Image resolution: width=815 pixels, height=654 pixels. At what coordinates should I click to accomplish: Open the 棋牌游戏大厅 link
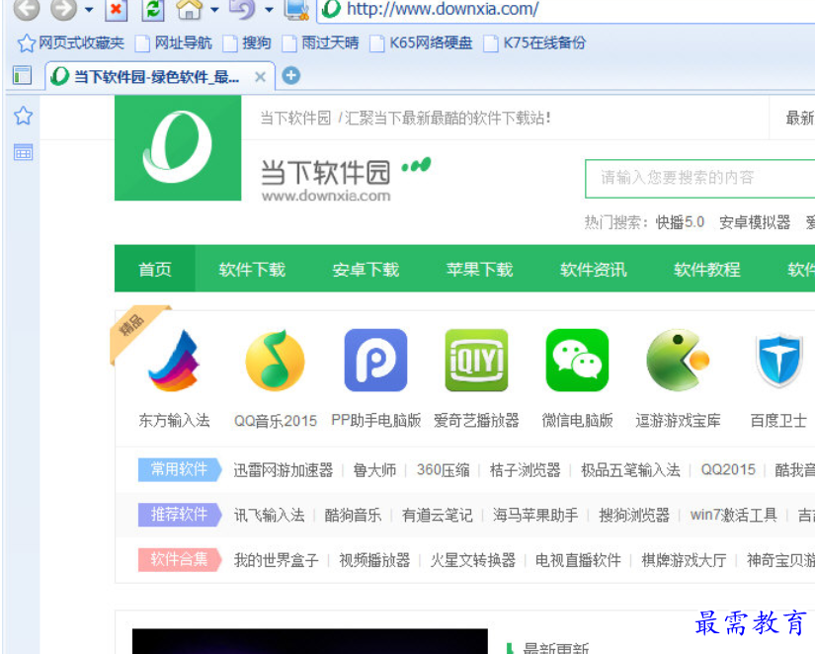(684, 560)
